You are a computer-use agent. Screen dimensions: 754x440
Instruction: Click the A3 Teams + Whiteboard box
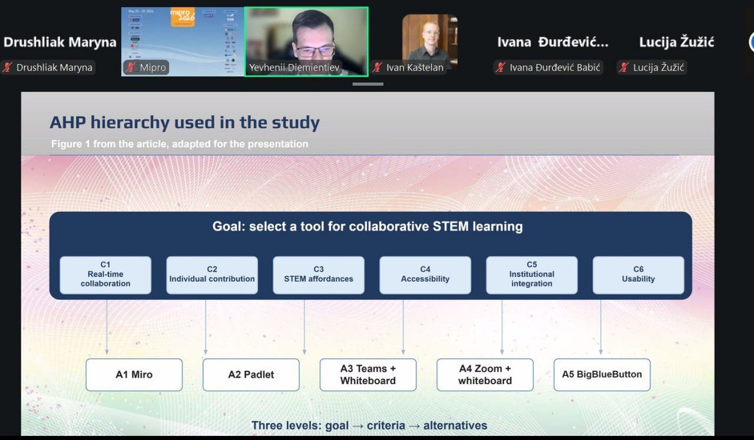coord(368,375)
